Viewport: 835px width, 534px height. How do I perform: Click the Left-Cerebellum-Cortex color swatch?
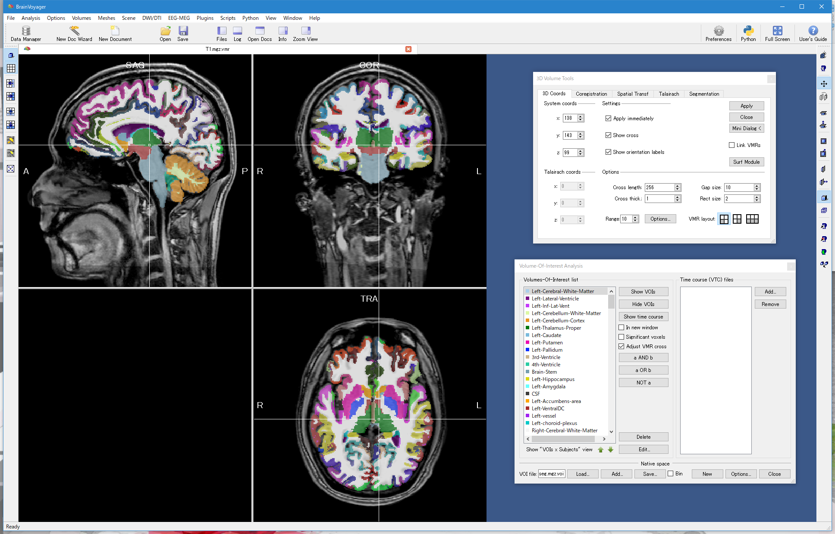point(527,321)
